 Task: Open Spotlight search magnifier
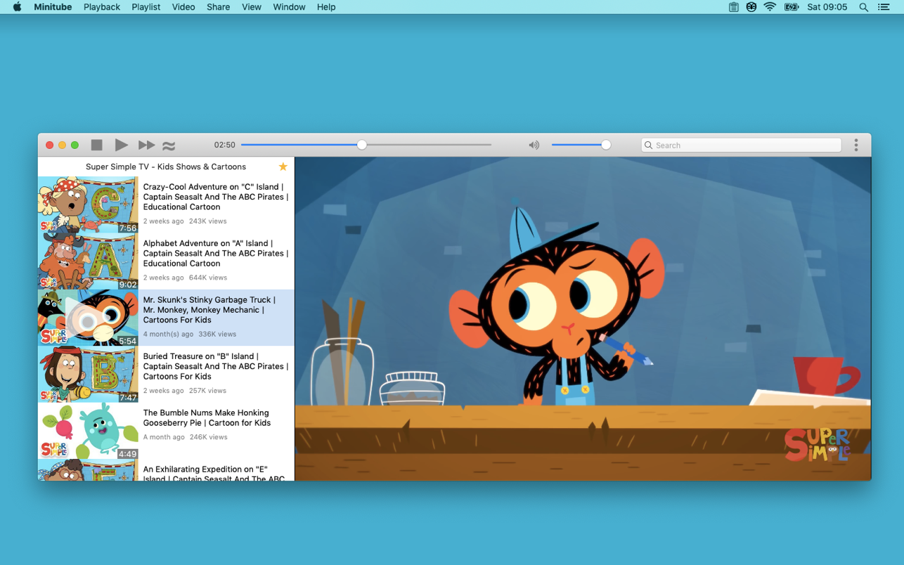pyautogui.click(x=864, y=7)
